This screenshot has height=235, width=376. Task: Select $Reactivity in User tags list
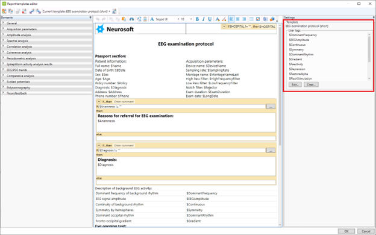pos(296,64)
